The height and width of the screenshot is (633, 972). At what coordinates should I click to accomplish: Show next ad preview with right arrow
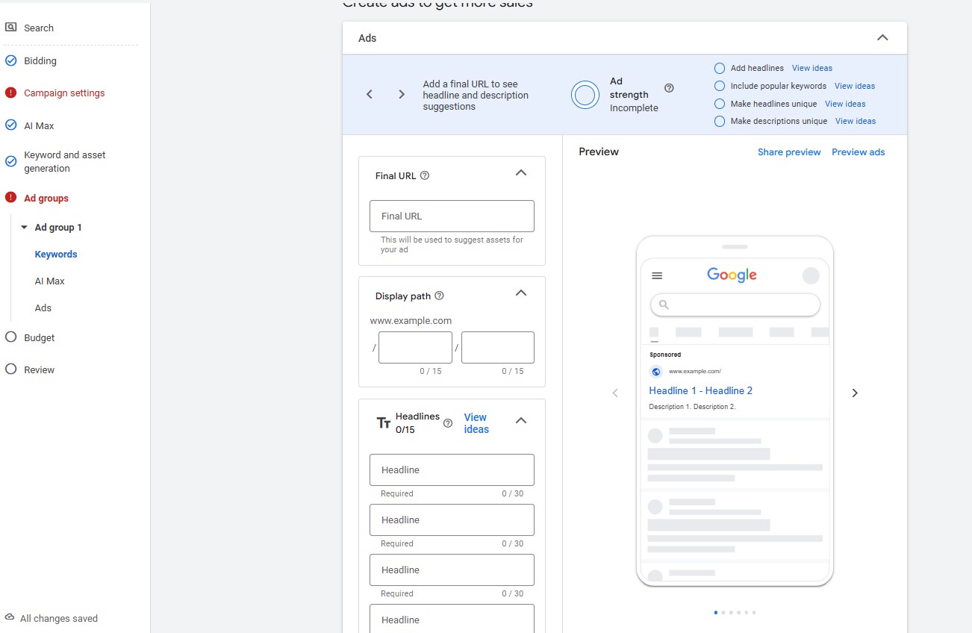click(855, 393)
